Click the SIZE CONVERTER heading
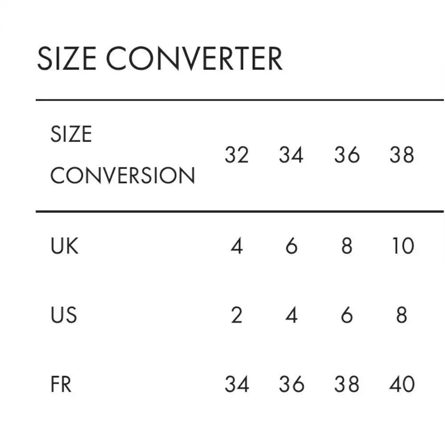Screen dimensions: 445x445 point(160,58)
